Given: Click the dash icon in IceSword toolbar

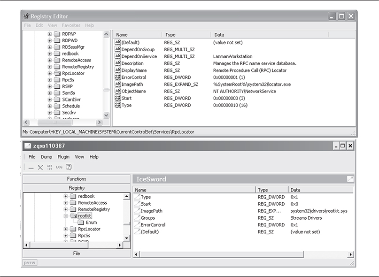Looking at the screenshot, I should tap(31, 168).
